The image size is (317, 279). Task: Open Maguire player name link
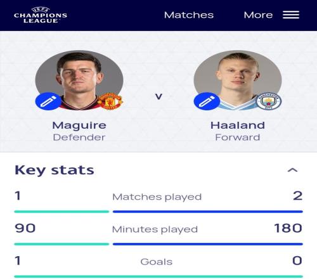(x=79, y=125)
